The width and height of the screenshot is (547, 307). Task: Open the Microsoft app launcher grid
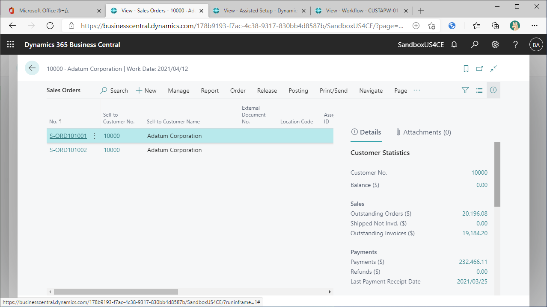click(10, 44)
